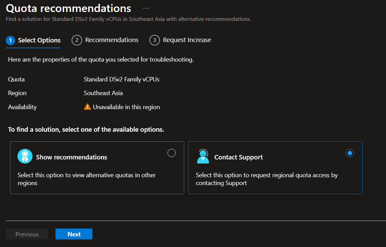This screenshot has height=247, width=386.
Task: Click the Unavailable in this region status
Action: tap(126, 107)
